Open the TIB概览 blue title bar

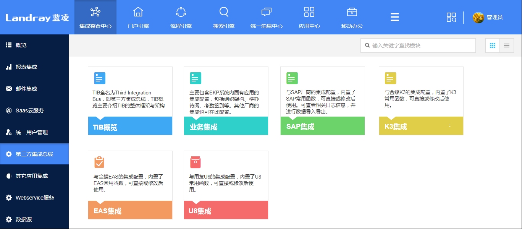[130, 126]
